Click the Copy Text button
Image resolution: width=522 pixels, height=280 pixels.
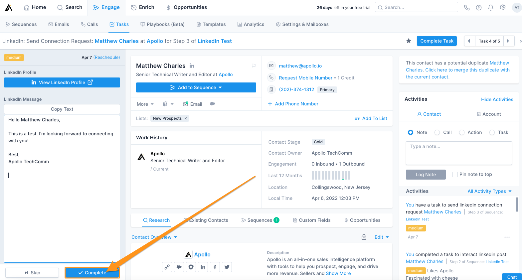pos(62,109)
